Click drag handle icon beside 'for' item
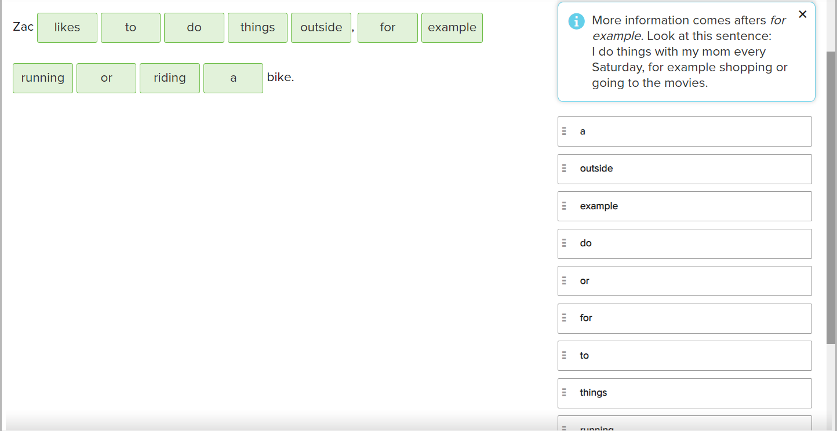837x431 pixels. 564,318
